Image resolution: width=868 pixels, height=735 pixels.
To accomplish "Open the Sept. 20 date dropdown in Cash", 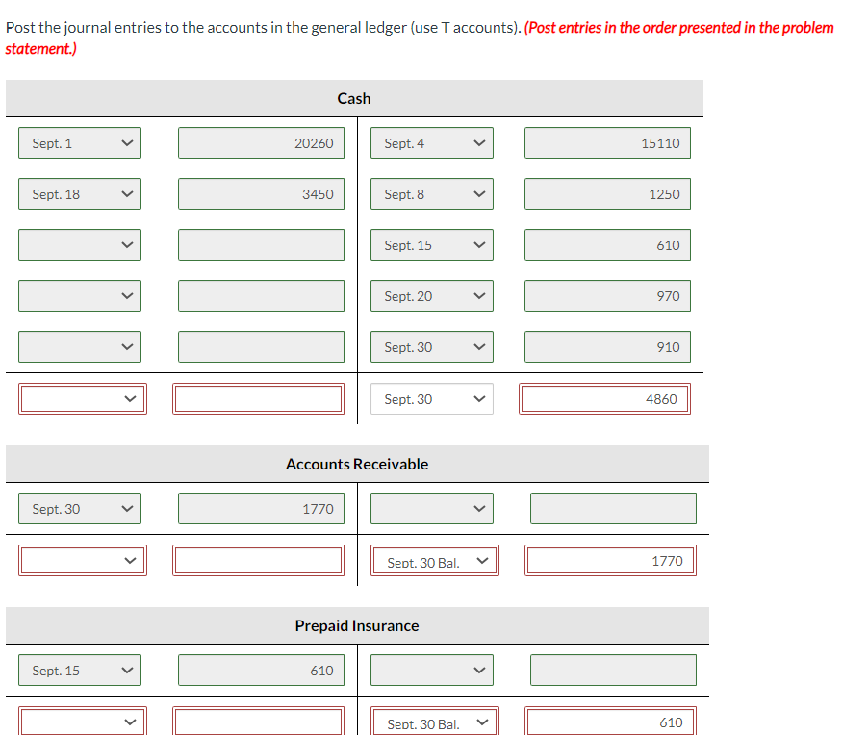I will [x=432, y=296].
